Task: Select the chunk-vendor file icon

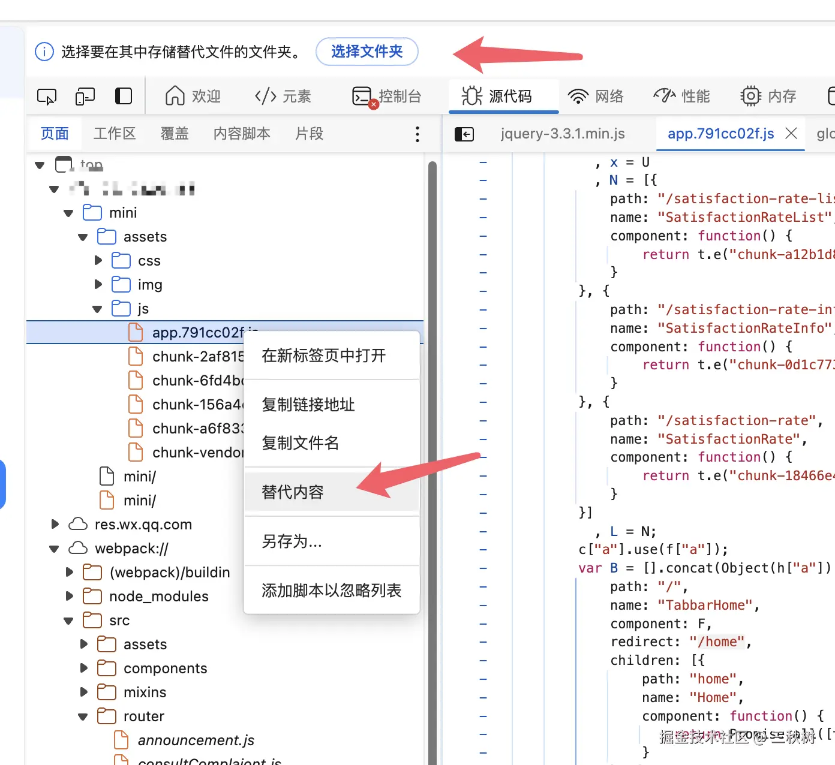Action: click(x=136, y=452)
